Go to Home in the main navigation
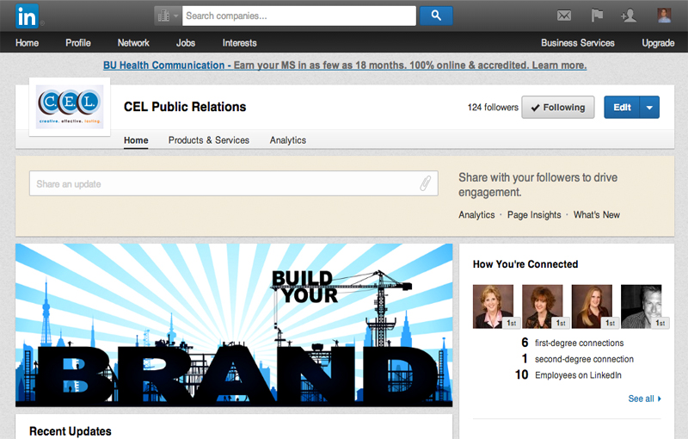 tap(28, 43)
